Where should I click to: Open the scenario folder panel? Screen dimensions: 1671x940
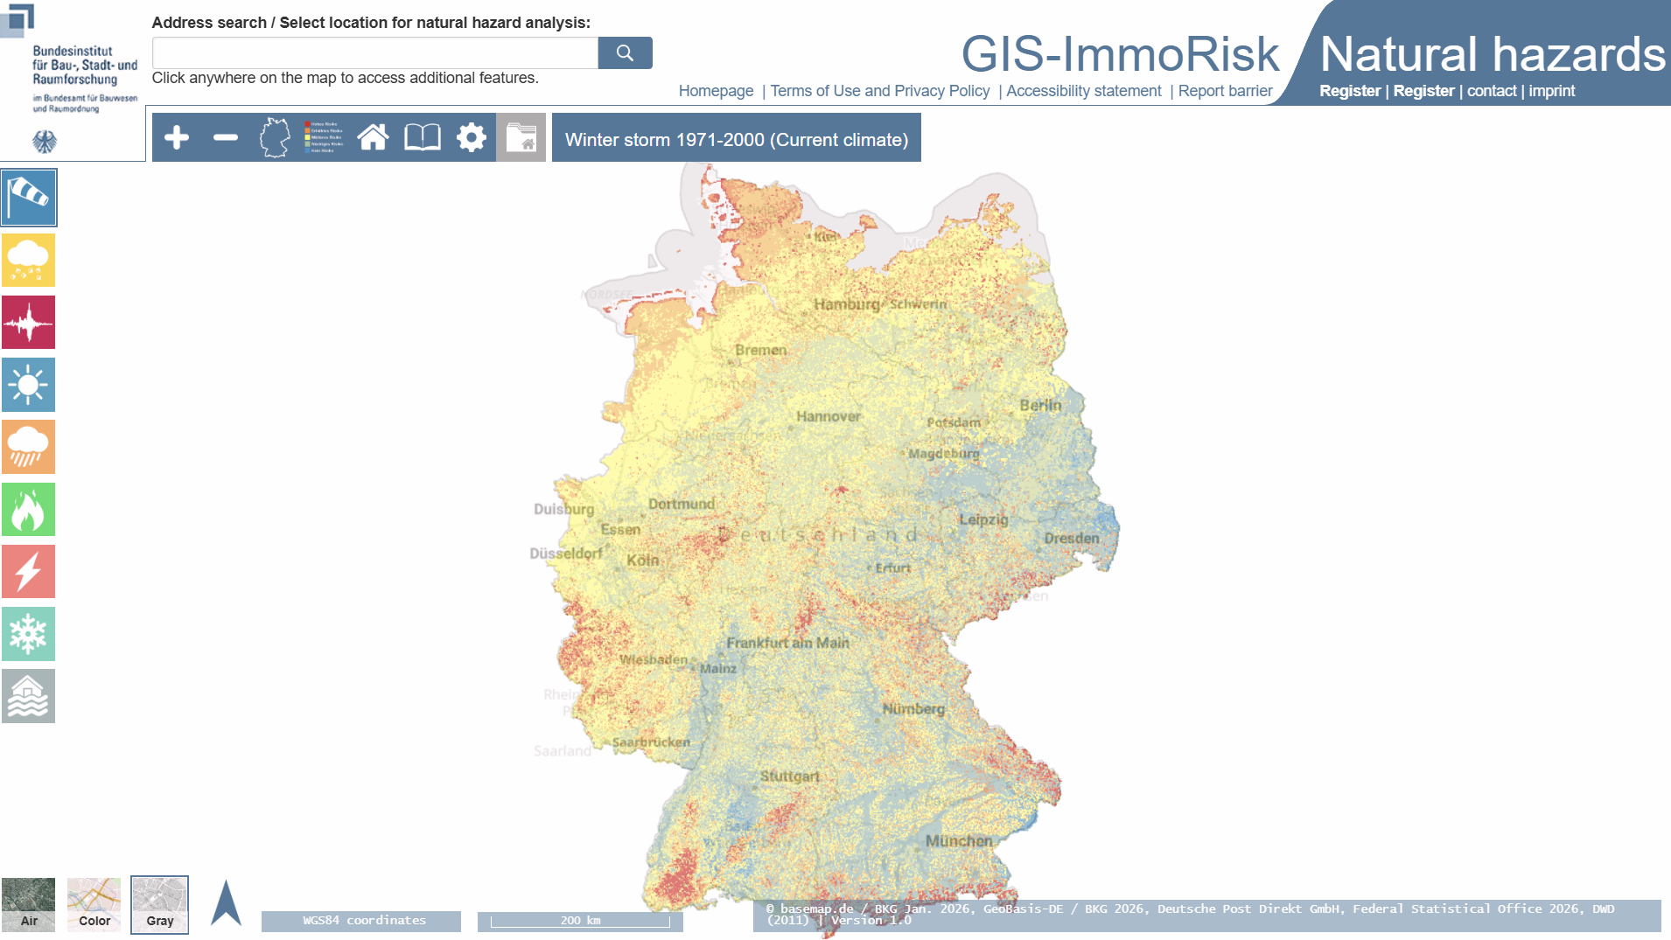point(521,137)
